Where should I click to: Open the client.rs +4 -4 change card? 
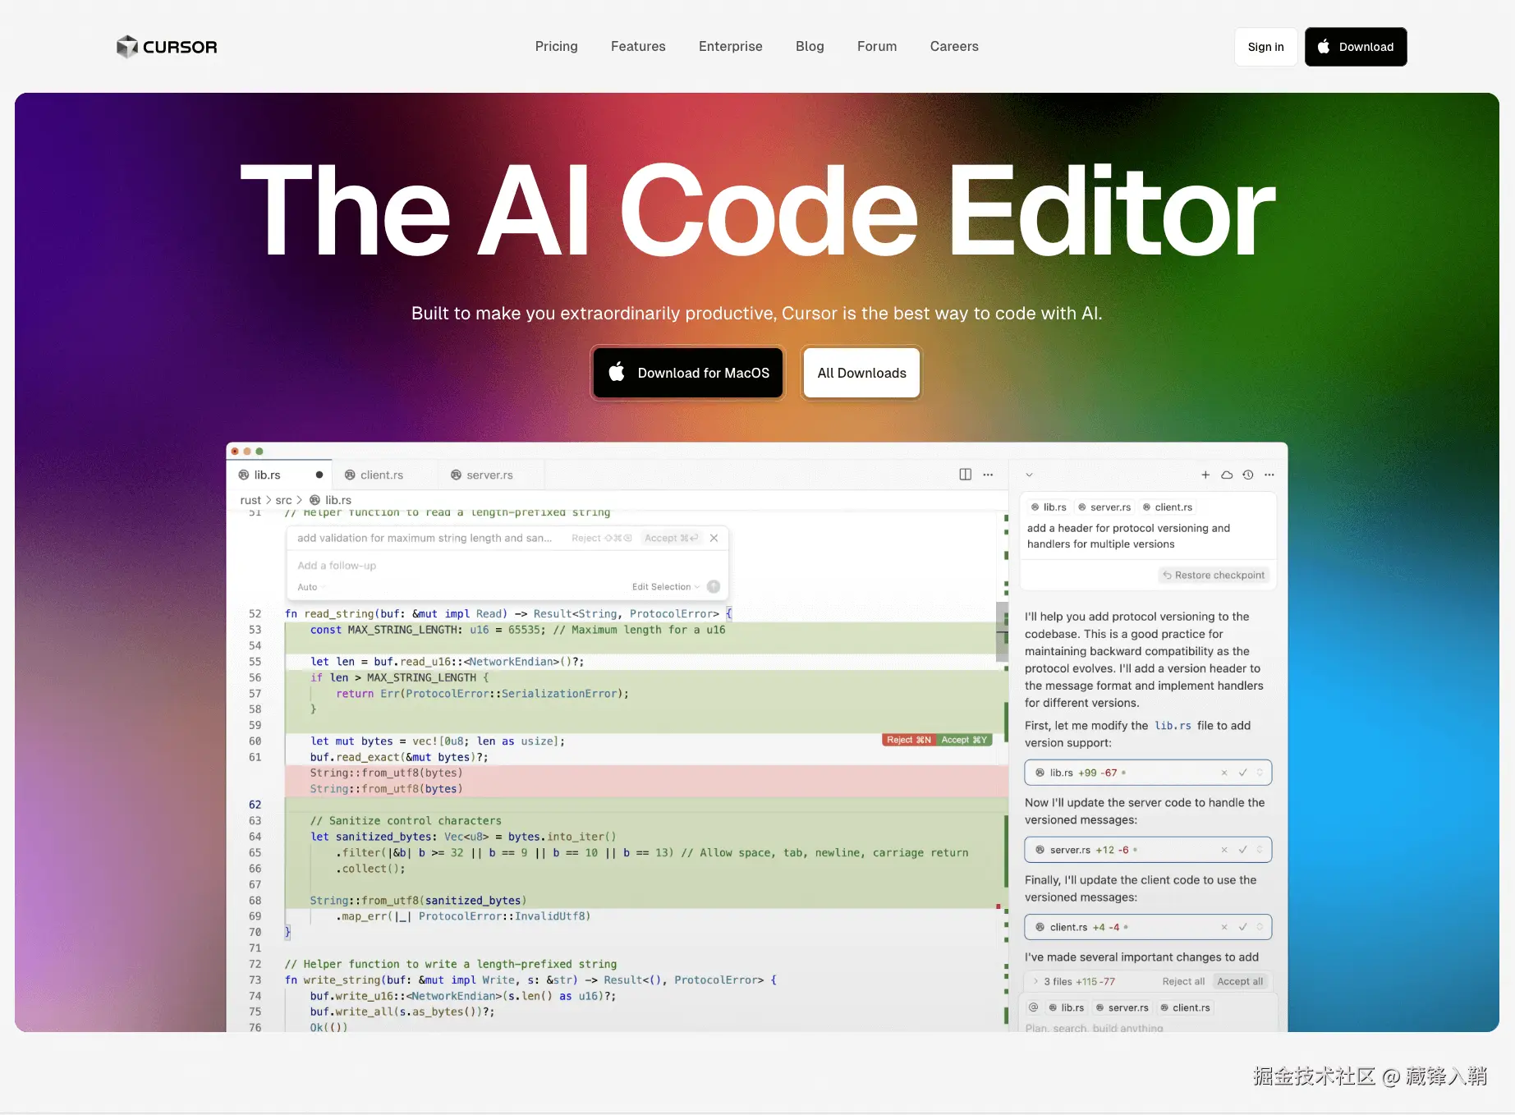tap(1148, 927)
